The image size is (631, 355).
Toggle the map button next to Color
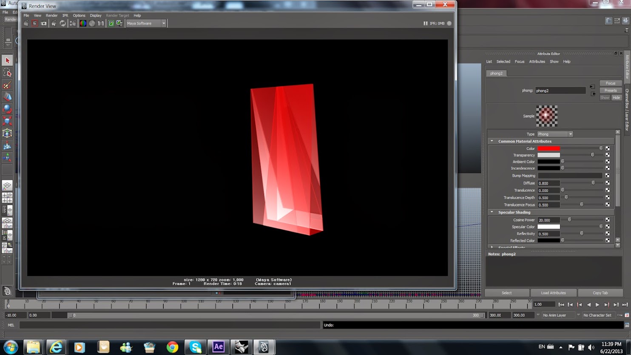(608, 148)
